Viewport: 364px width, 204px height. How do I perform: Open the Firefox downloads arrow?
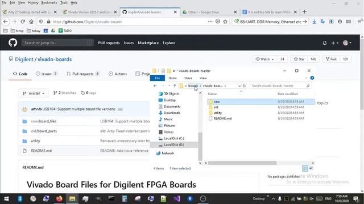[314, 22]
